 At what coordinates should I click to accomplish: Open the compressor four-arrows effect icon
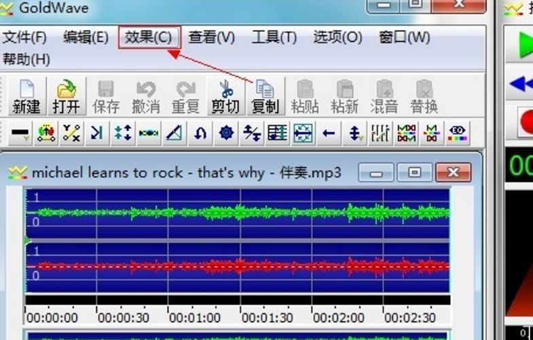tap(123, 133)
